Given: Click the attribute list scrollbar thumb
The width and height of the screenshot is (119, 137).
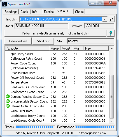Looking at the screenshot, I should click(x=111, y=97).
